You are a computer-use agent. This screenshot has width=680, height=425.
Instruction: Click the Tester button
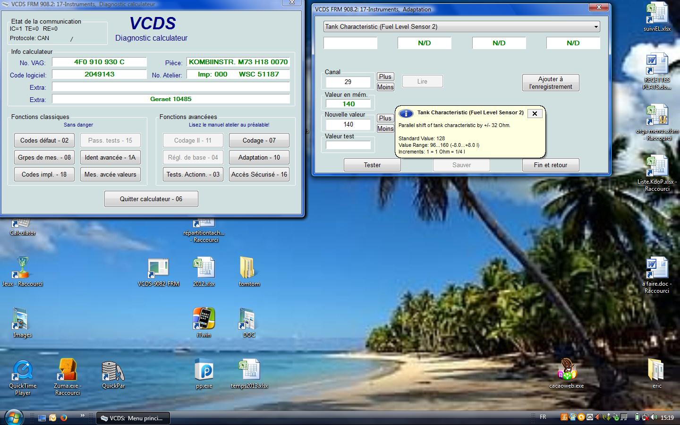click(372, 165)
